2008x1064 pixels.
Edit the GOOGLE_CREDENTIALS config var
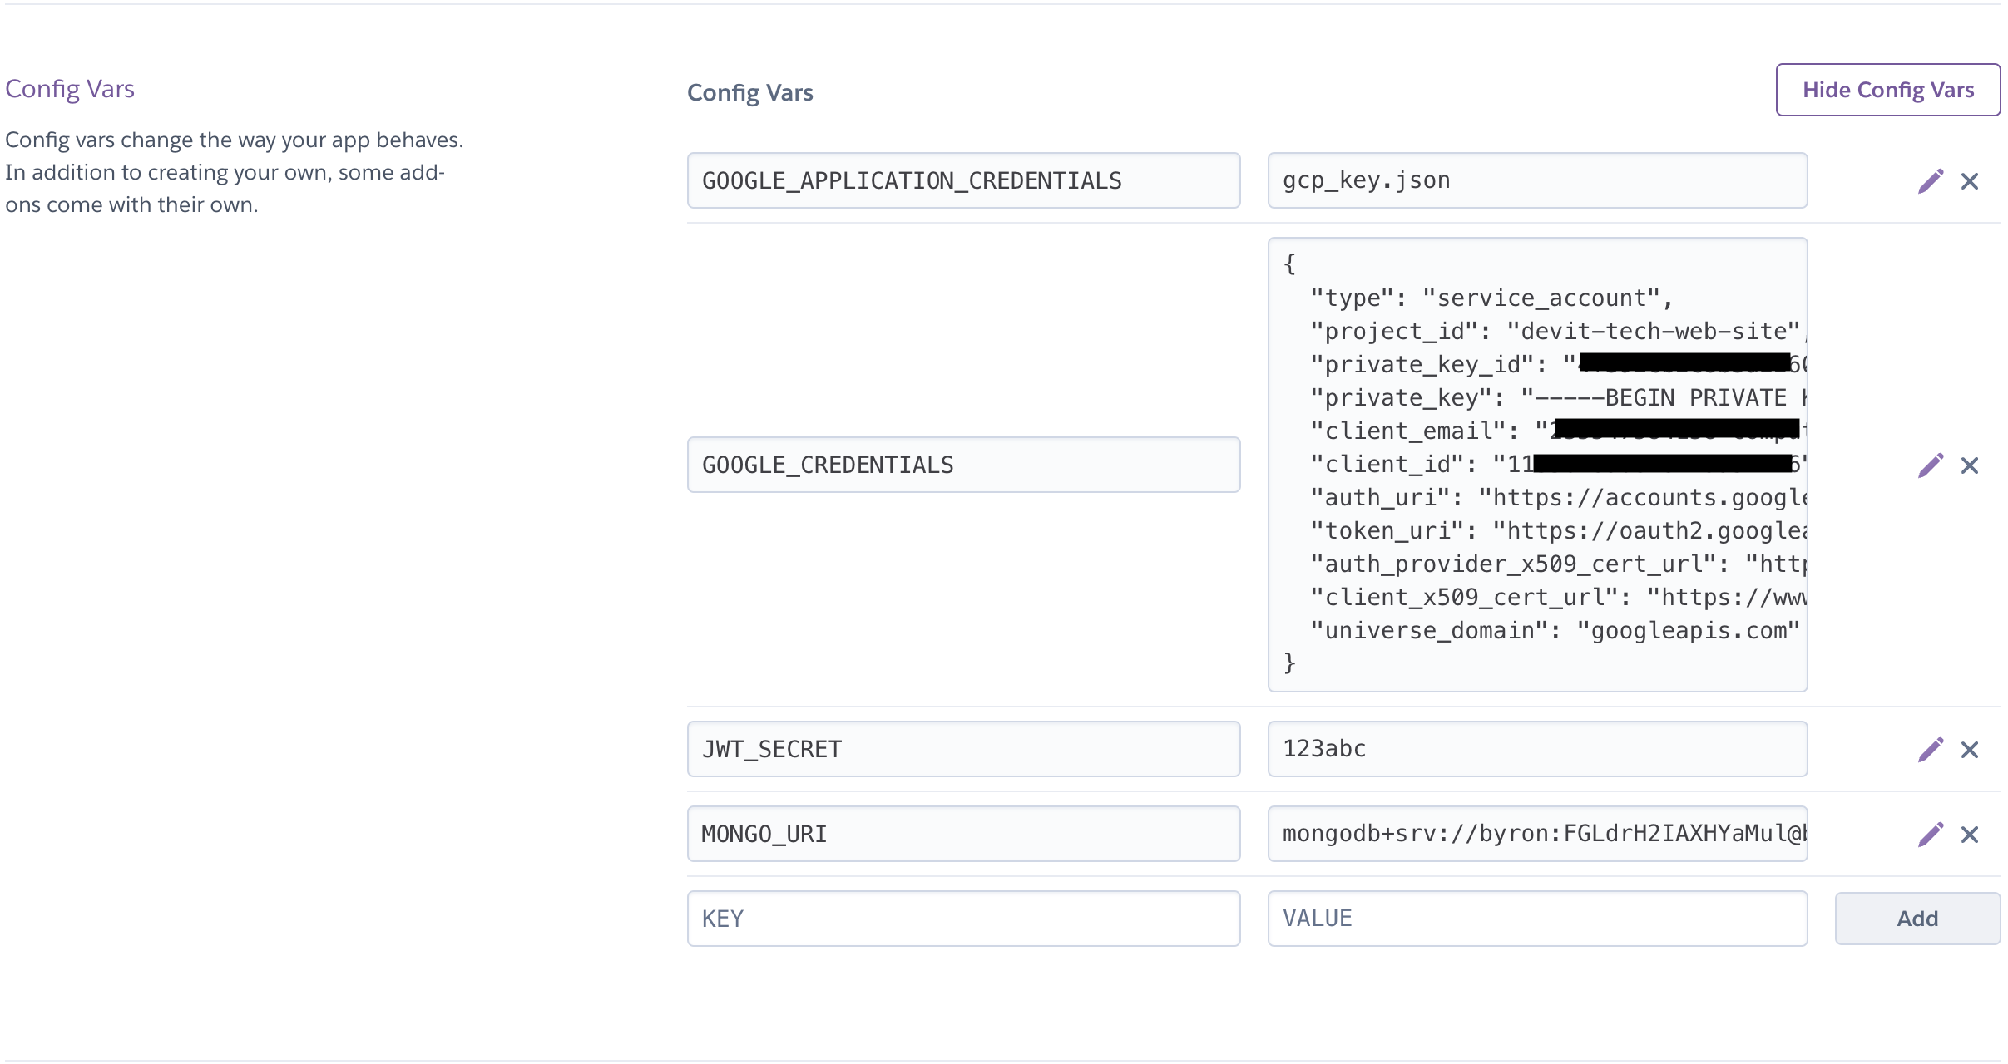pos(1931,465)
